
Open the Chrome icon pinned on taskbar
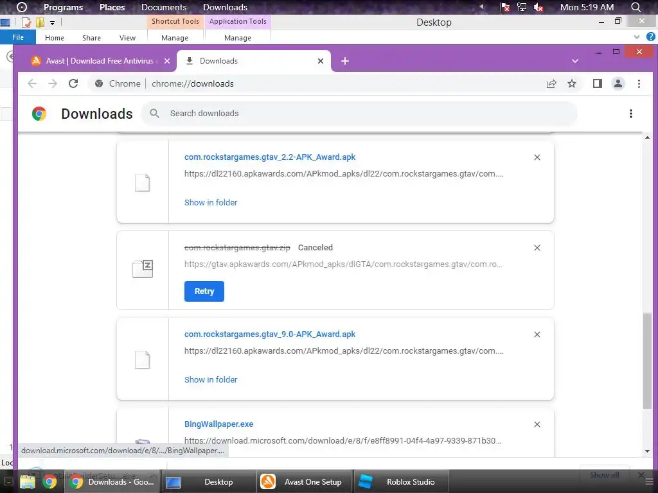[x=49, y=481]
